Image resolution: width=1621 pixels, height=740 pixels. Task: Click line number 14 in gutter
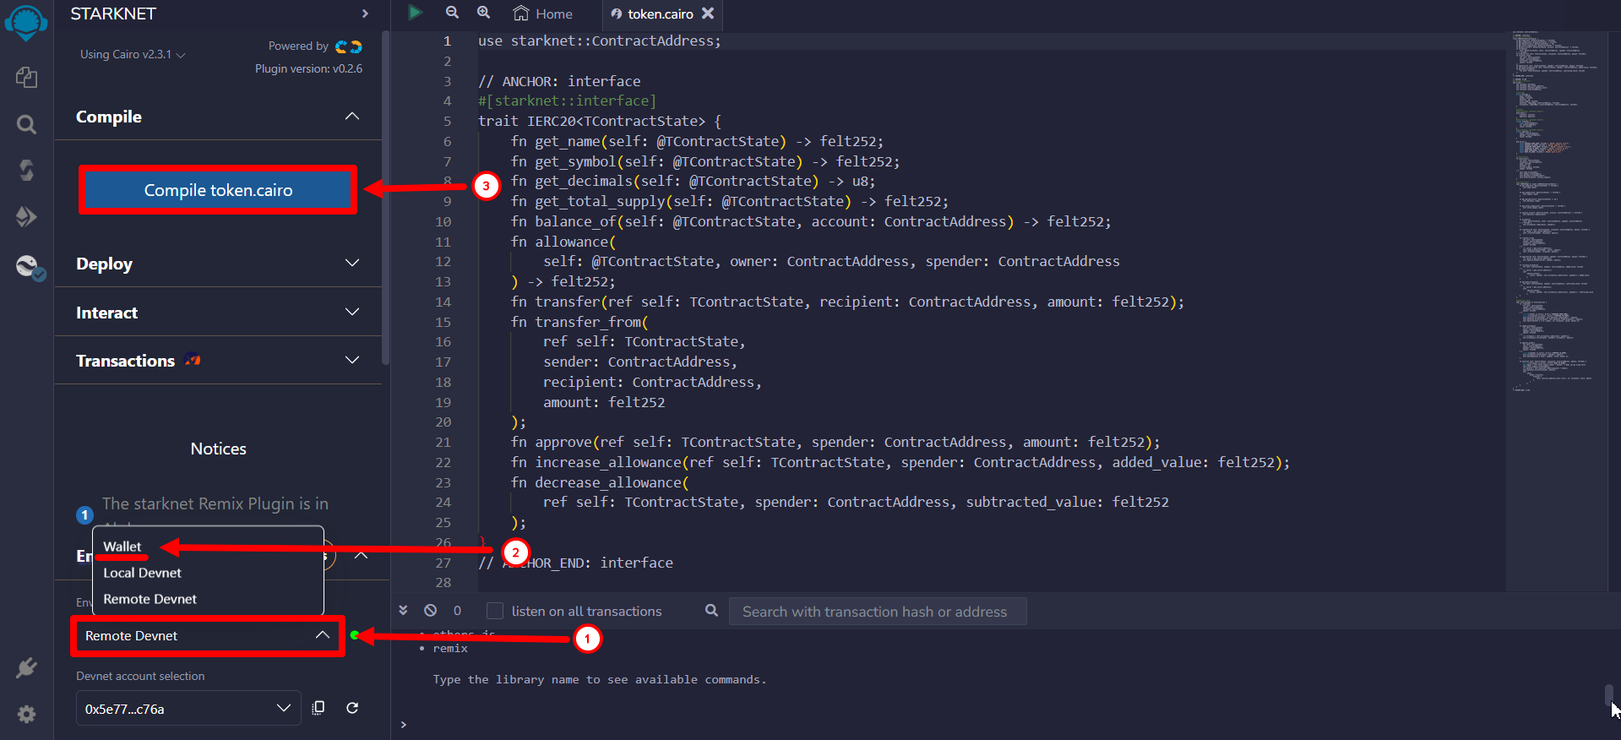coord(443,302)
